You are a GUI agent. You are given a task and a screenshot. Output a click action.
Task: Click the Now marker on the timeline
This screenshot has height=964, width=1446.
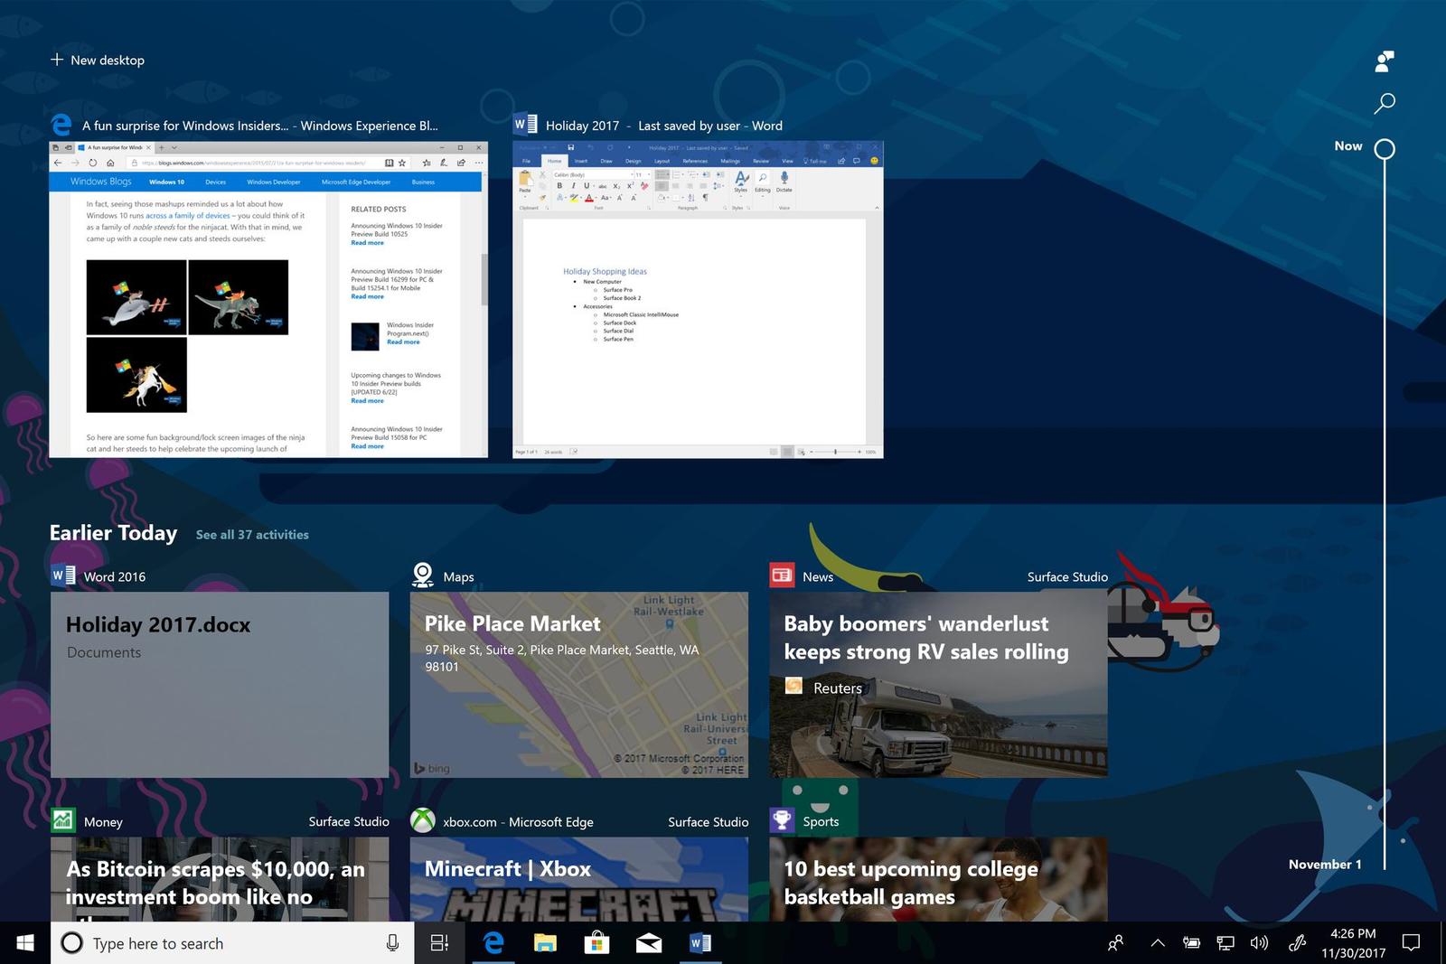click(1383, 150)
